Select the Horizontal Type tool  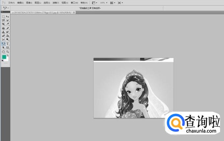[x=8, y=44]
